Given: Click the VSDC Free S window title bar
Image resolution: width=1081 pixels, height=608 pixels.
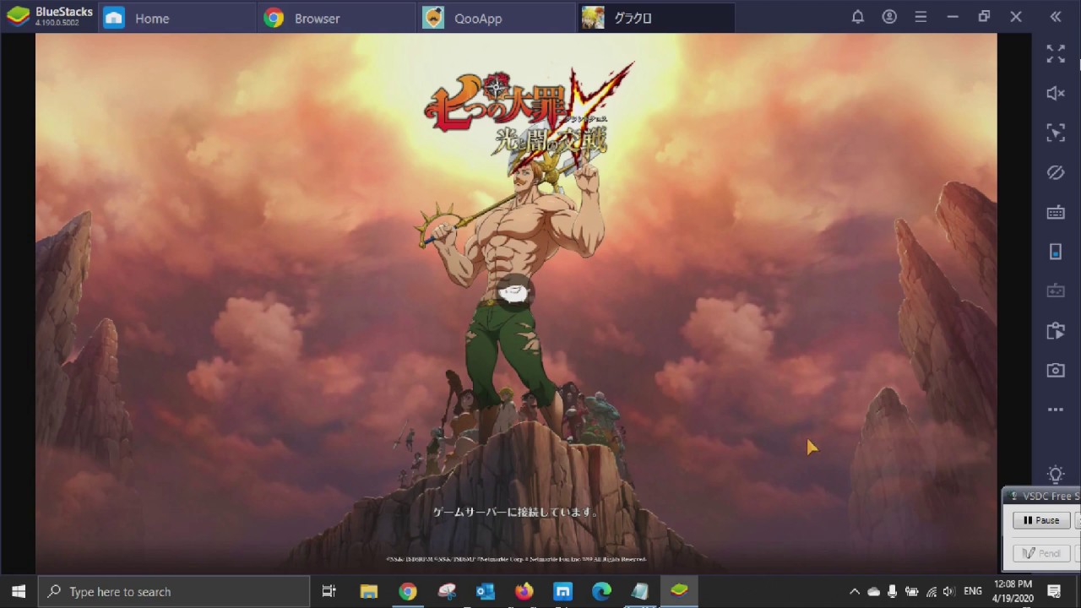Looking at the screenshot, I should 1042,496.
